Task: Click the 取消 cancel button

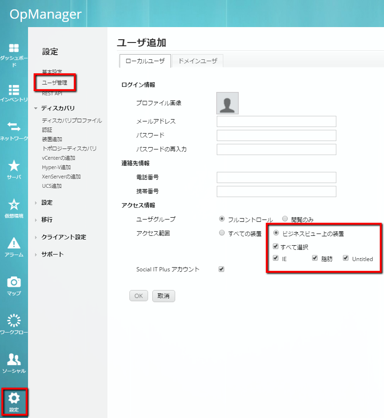Action: (x=164, y=296)
